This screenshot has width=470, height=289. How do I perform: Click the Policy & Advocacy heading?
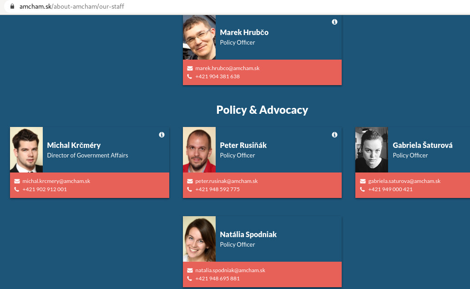[x=262, y=110]
